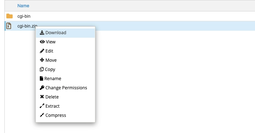Screen dimensions: 255x133
Task: Click the pencil icon beside Edit
Action: click(42, 51)
